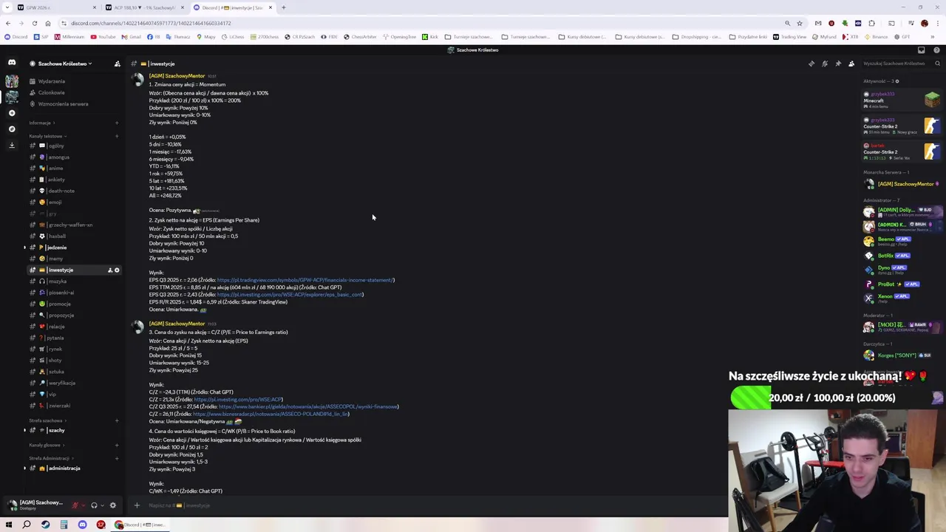Click the invite people icon beside server name
946x532 pixels.
point(117,64)
